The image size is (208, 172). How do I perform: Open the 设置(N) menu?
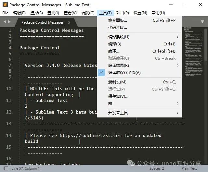pos(140,13)
